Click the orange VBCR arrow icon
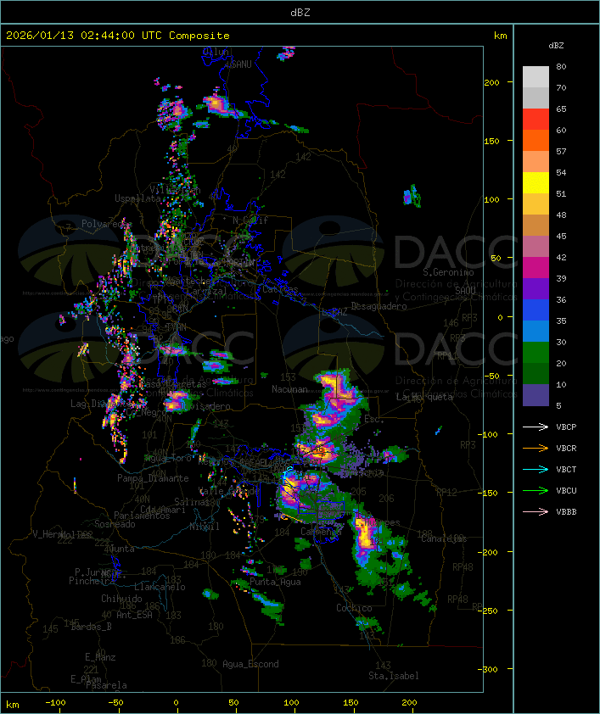Viewport: 600px width, 714px height. (536, 448)
